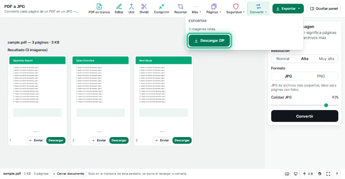Viewport: 345px width, 179px height.
Task: Click the fingerprint privacy icon
Action: point(320,174)
